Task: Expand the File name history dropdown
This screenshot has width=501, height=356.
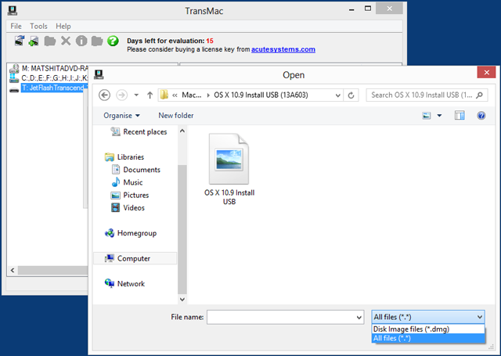Action: (x=359, y=318)
